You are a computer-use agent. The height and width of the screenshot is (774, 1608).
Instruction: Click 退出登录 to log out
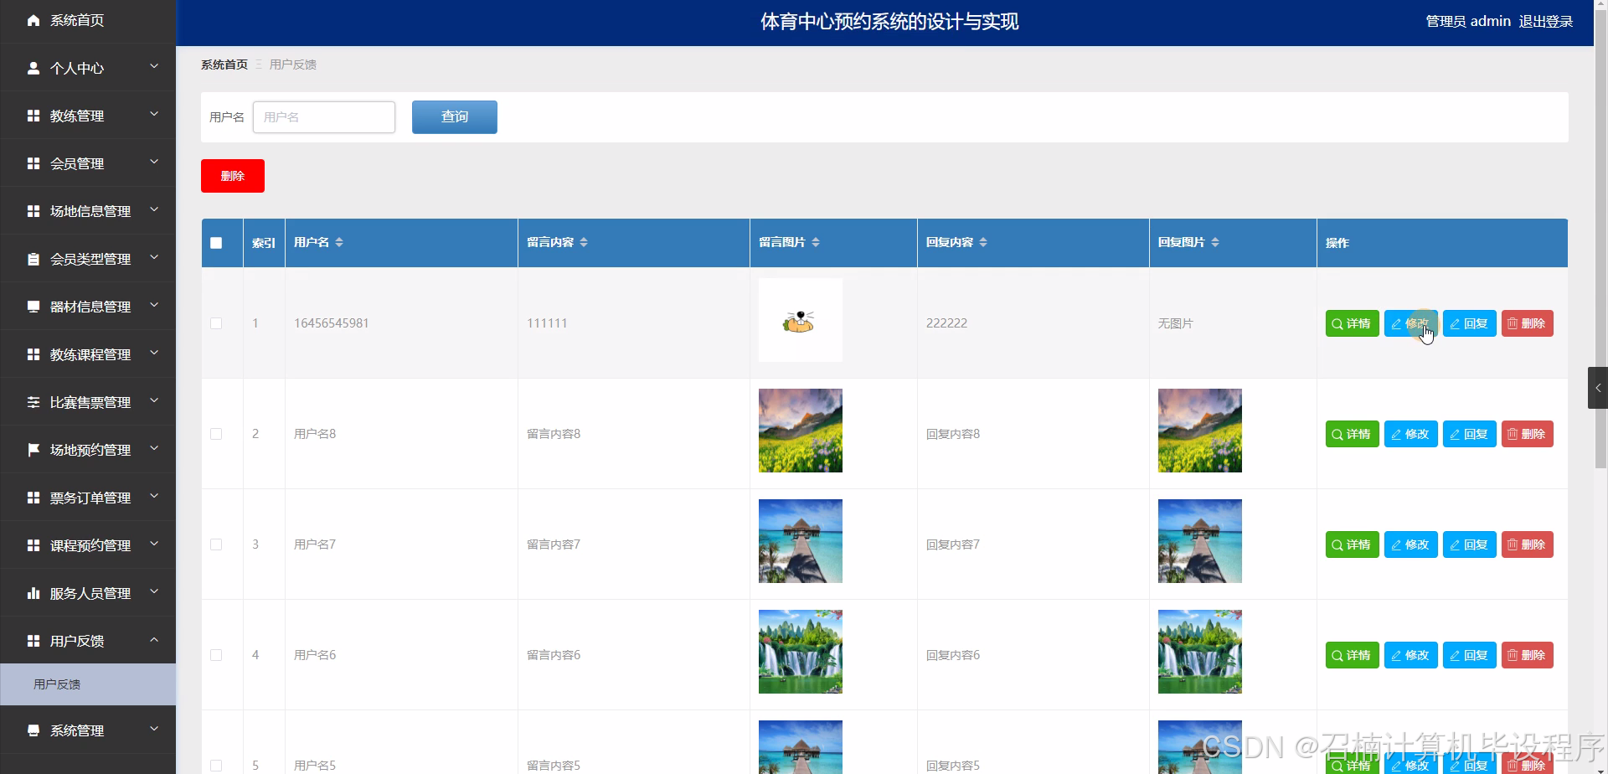[x=1546, y=22]
